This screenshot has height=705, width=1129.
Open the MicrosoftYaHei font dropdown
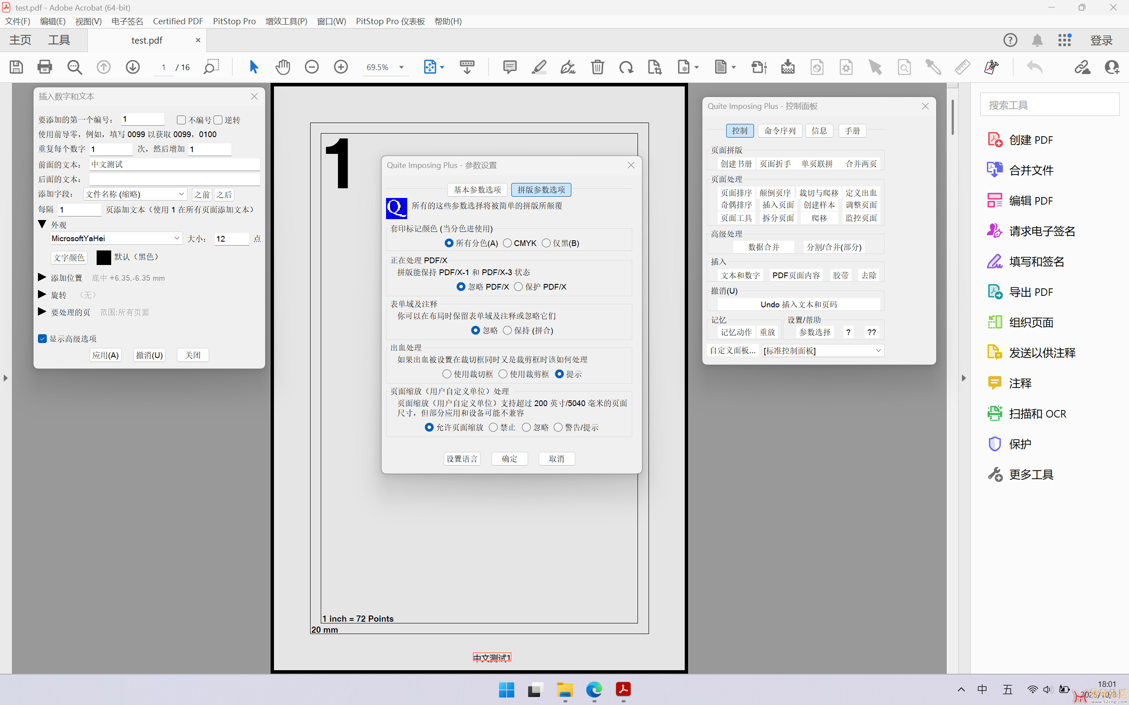[x=177, y=238]
